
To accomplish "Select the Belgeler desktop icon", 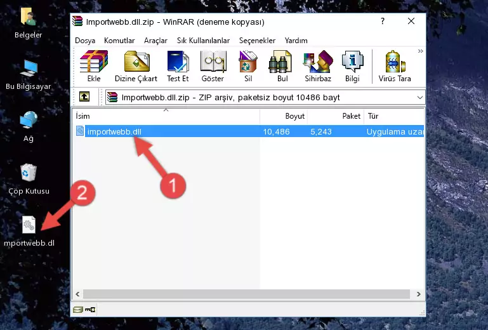I will (x=29, y=23).
